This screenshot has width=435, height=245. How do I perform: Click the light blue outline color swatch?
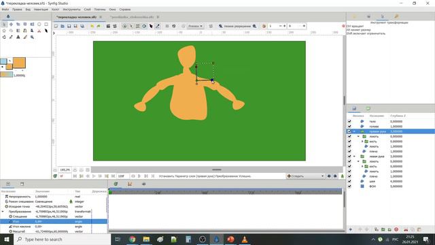[3, 61]
